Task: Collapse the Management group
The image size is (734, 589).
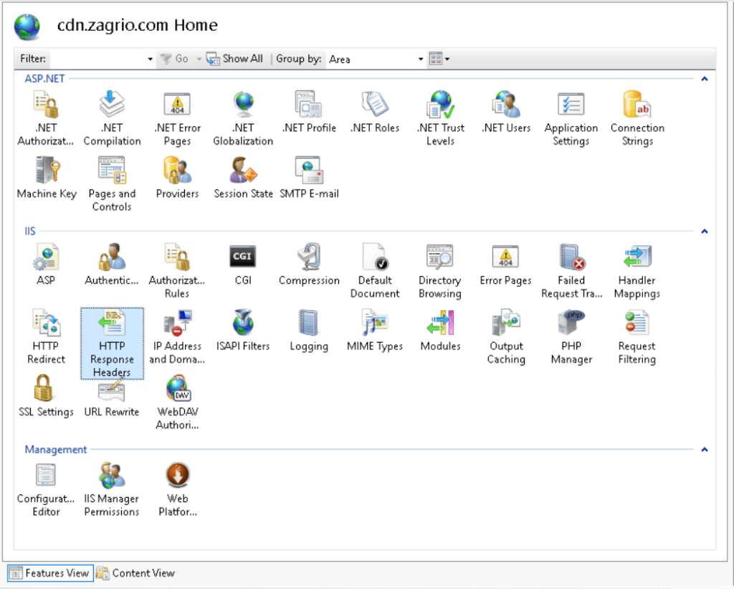Action: [705, 449]
